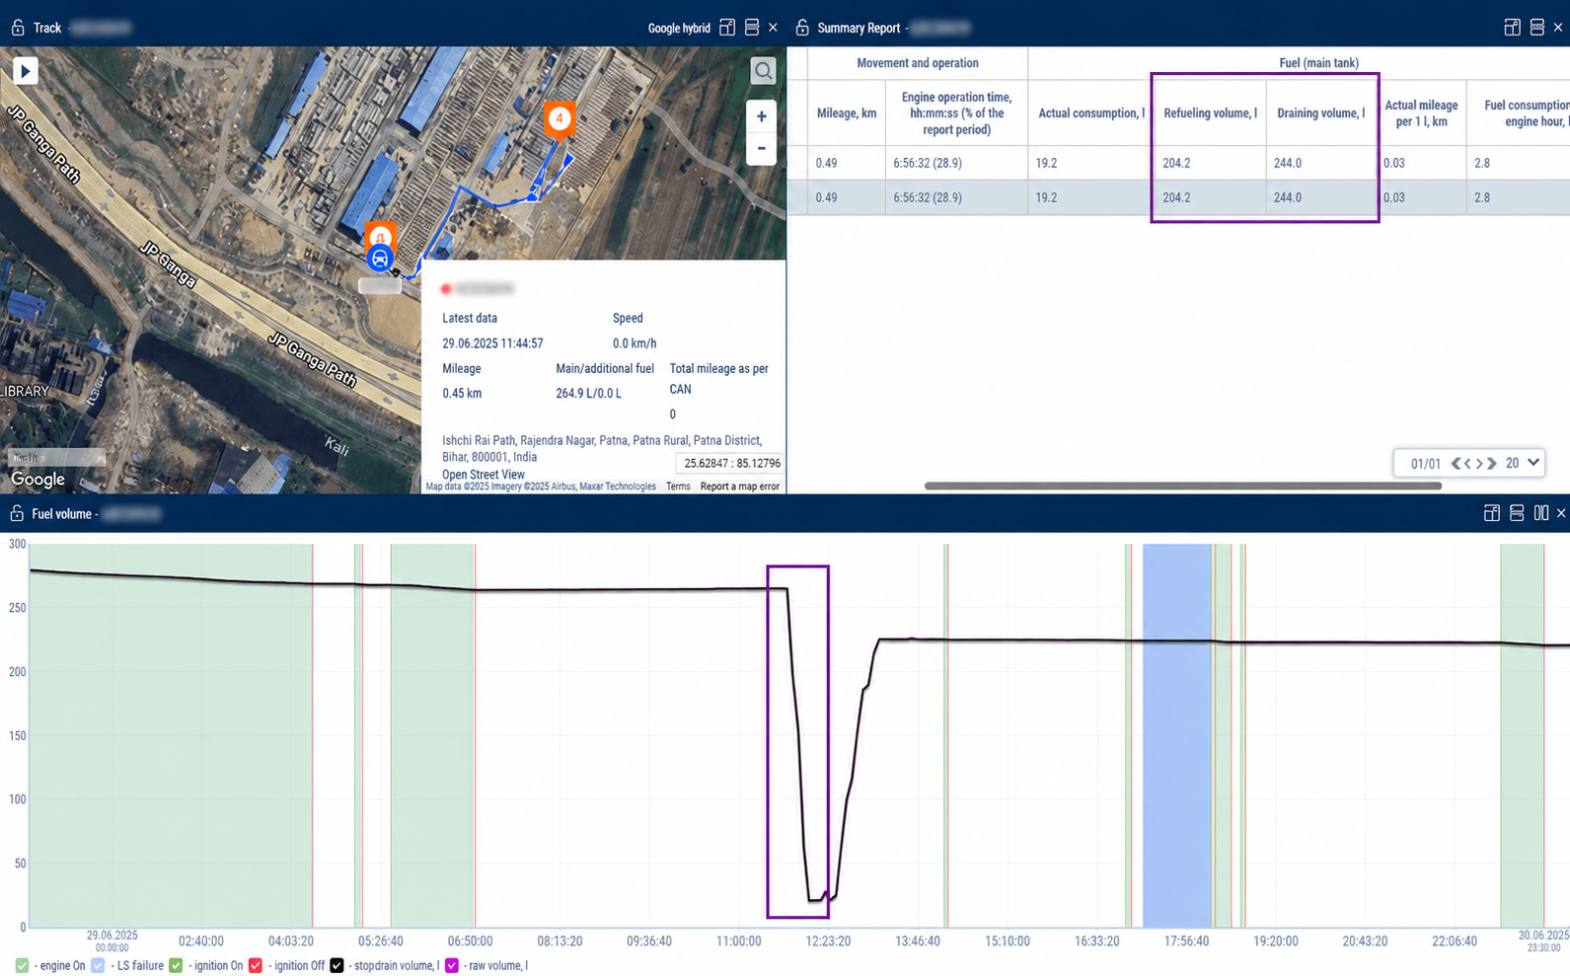Screen dimensions: 1570x976
Task: Click the 264.9 L/0.0 L fuel value
Action: click(x=589, y=393)
